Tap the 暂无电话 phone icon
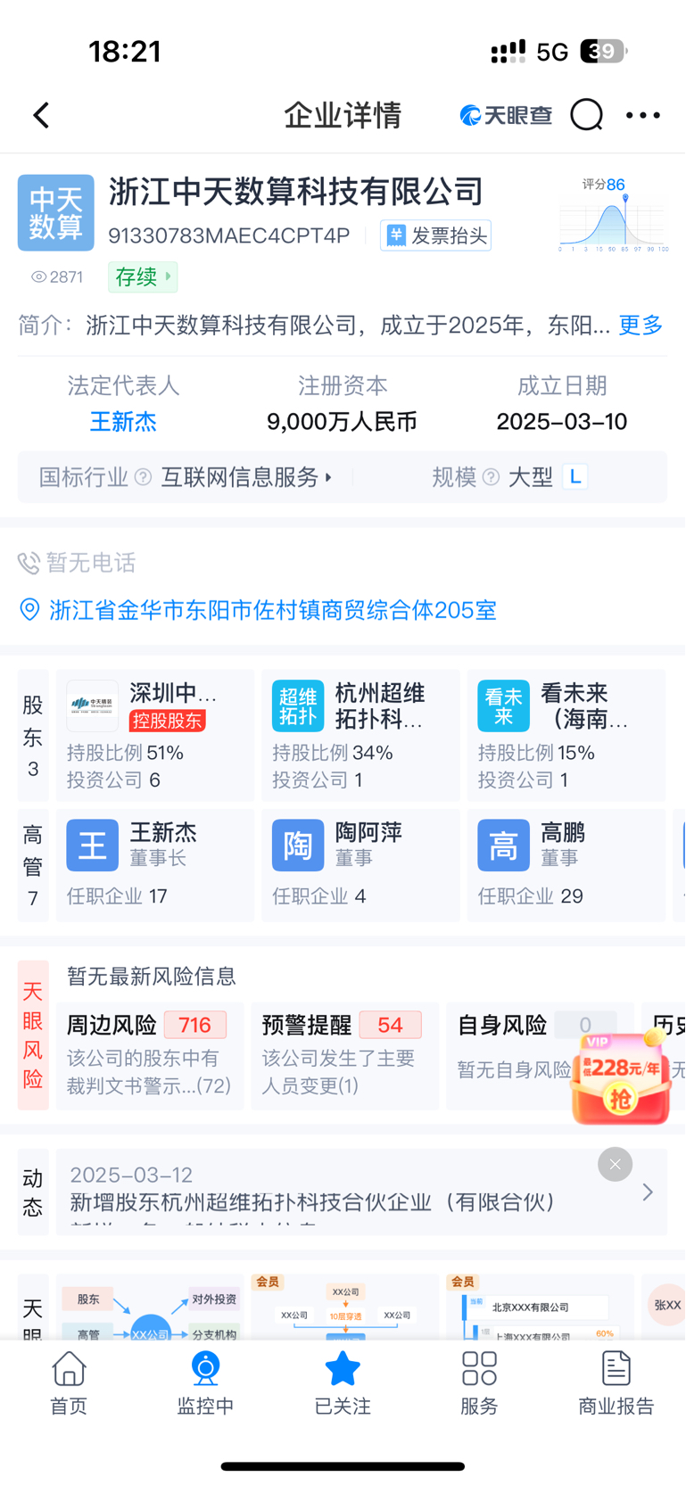Image resolution: width=686 pixels, height=1485 pixels. pyautogui.click(x=29, y=563)
